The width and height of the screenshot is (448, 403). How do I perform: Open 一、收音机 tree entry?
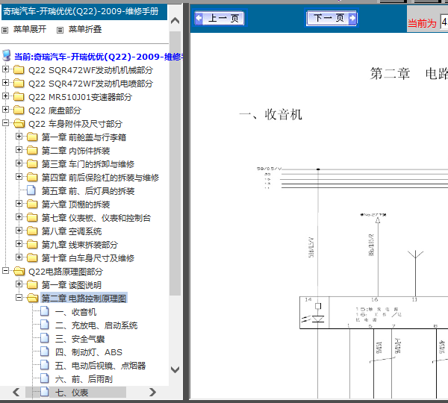coord(75,312)
